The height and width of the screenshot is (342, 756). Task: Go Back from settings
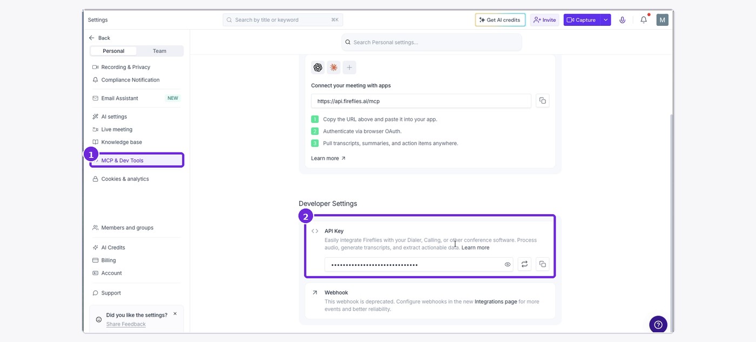(x=99, y=38)
